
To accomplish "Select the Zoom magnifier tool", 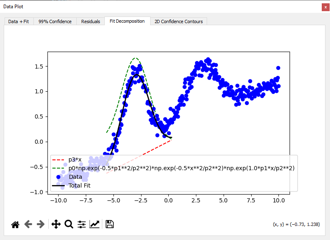I will click(x=69, y=224).
